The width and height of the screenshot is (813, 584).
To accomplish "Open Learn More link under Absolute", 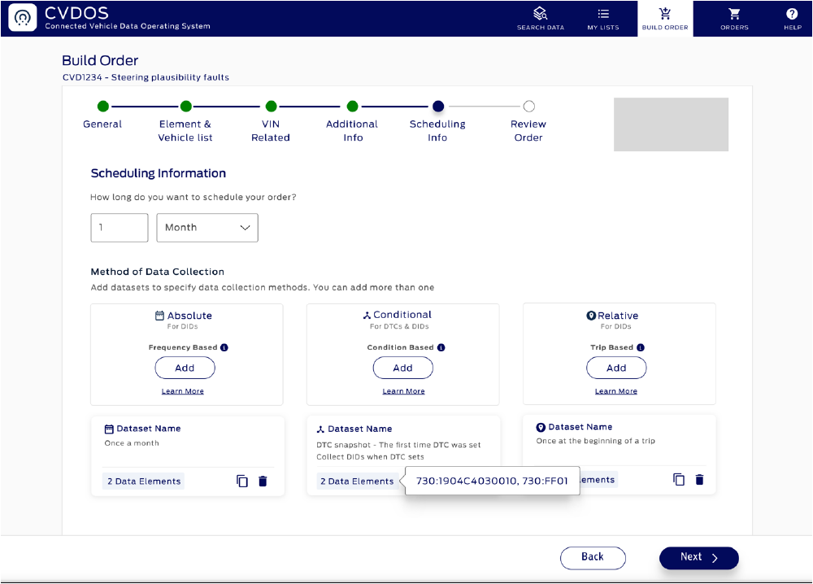I will tap(182, 391).
